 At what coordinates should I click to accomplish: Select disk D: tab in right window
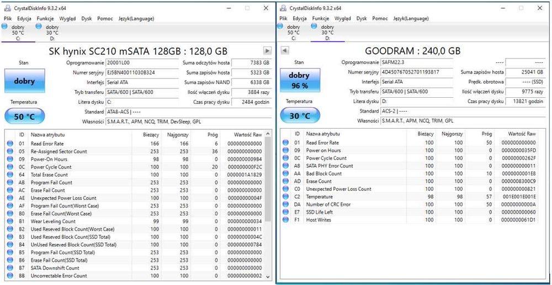pyautogui.click(x=327, y=33)
